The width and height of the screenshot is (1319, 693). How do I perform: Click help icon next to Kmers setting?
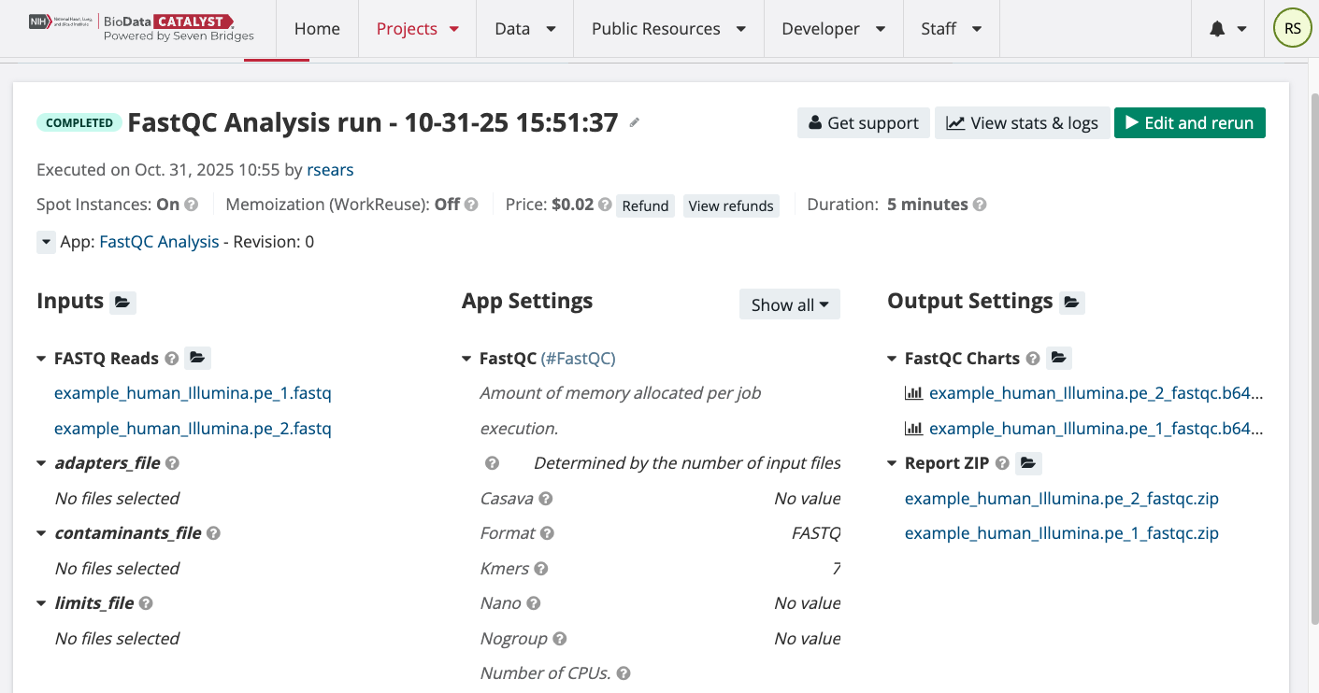(541, 569)
